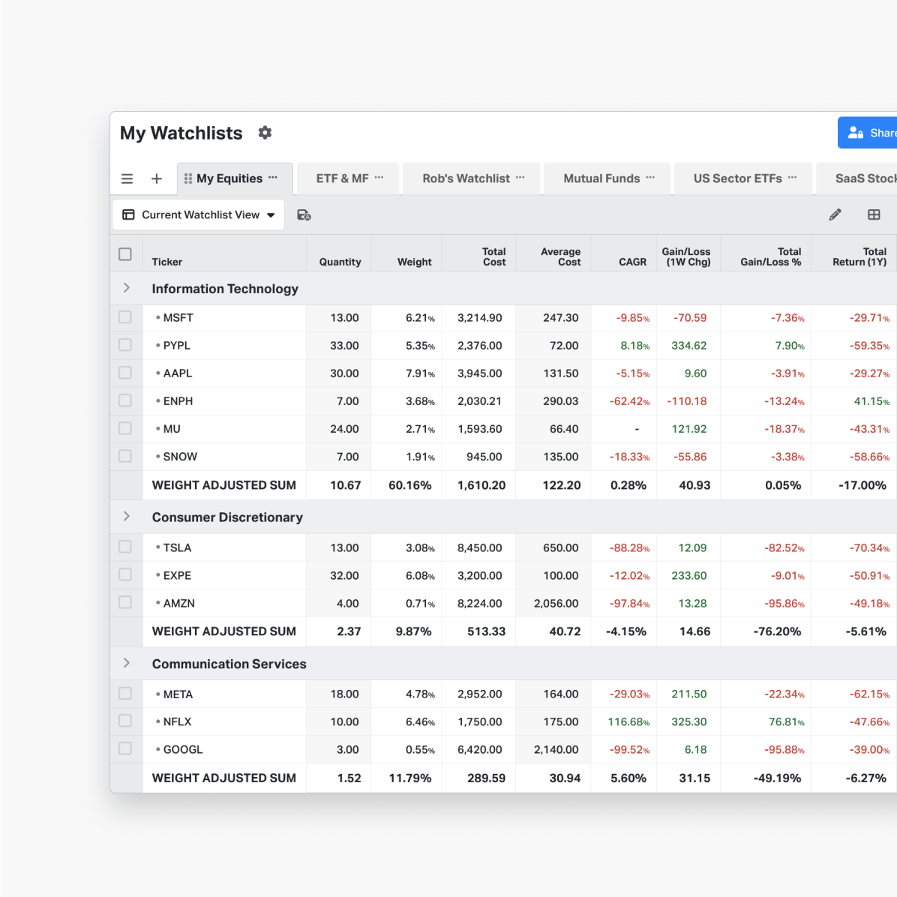Click the table grid layout icon

tap(874, 214)
